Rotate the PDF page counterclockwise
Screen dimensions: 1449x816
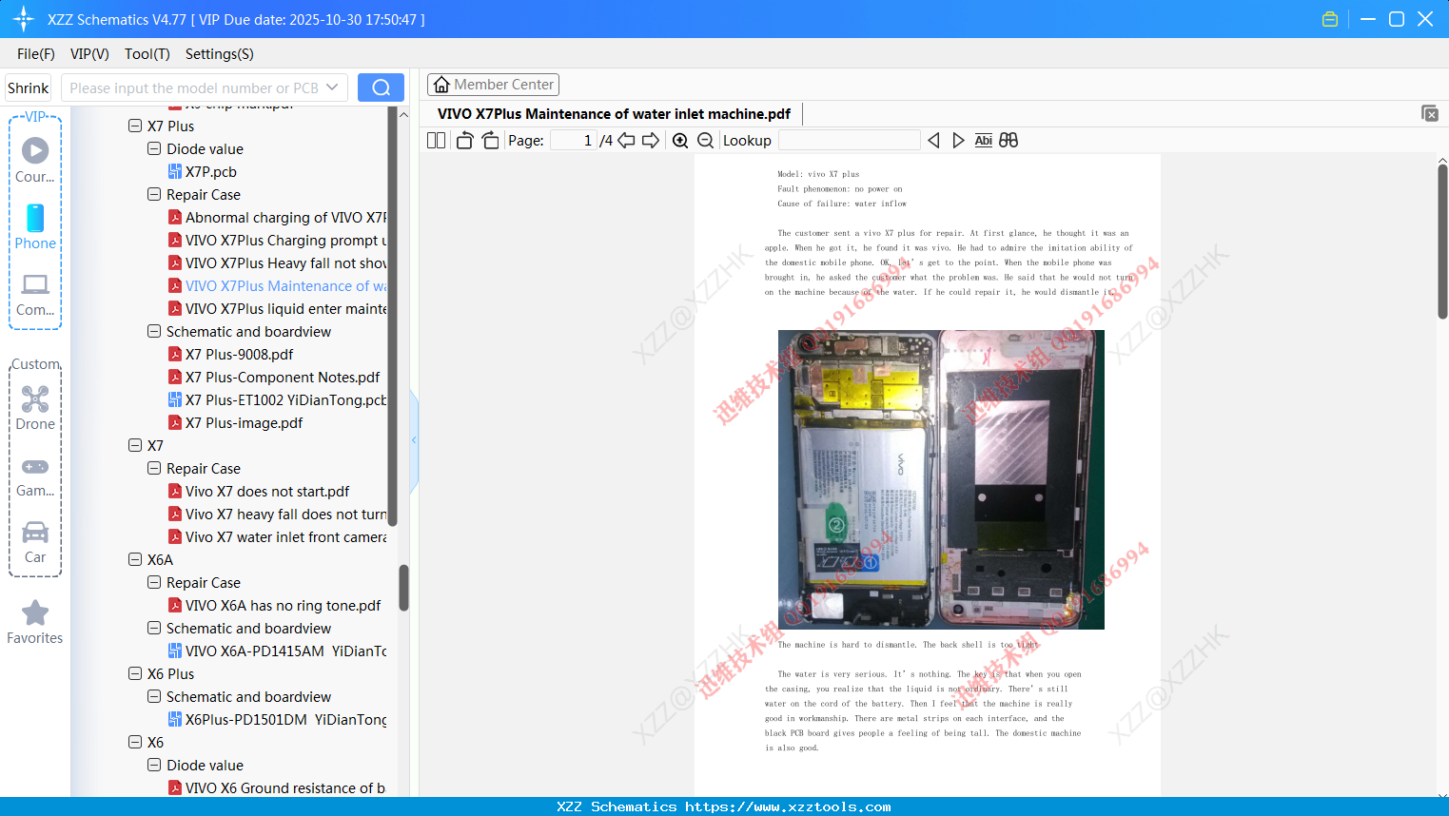463,140
